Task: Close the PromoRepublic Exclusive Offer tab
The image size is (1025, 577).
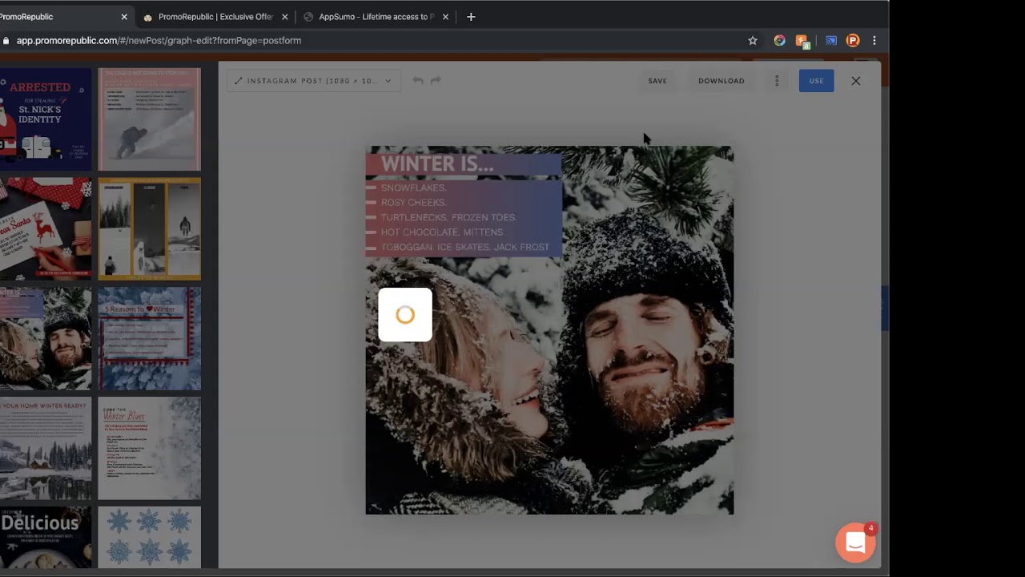Action: click(x=284, y=17)
